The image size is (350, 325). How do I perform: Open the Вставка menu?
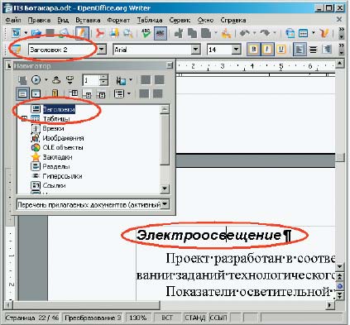[88, 20]
